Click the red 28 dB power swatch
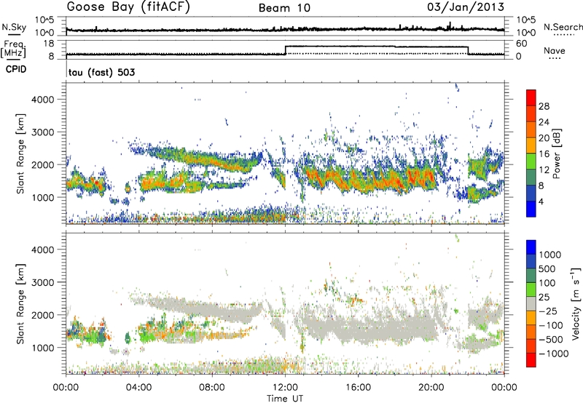This screenshot has width=583, height=403. coord(531,97)
